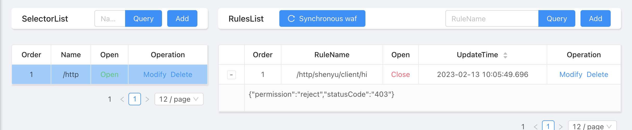Viewport: 632px width, 130px height.
Task: Go to next page in RulesList
Action: pyautogui.click(x=560, y=127)
